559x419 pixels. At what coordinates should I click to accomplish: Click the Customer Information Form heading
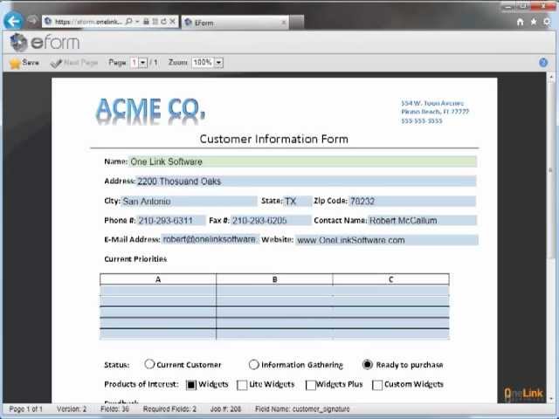tap(273, 139)
